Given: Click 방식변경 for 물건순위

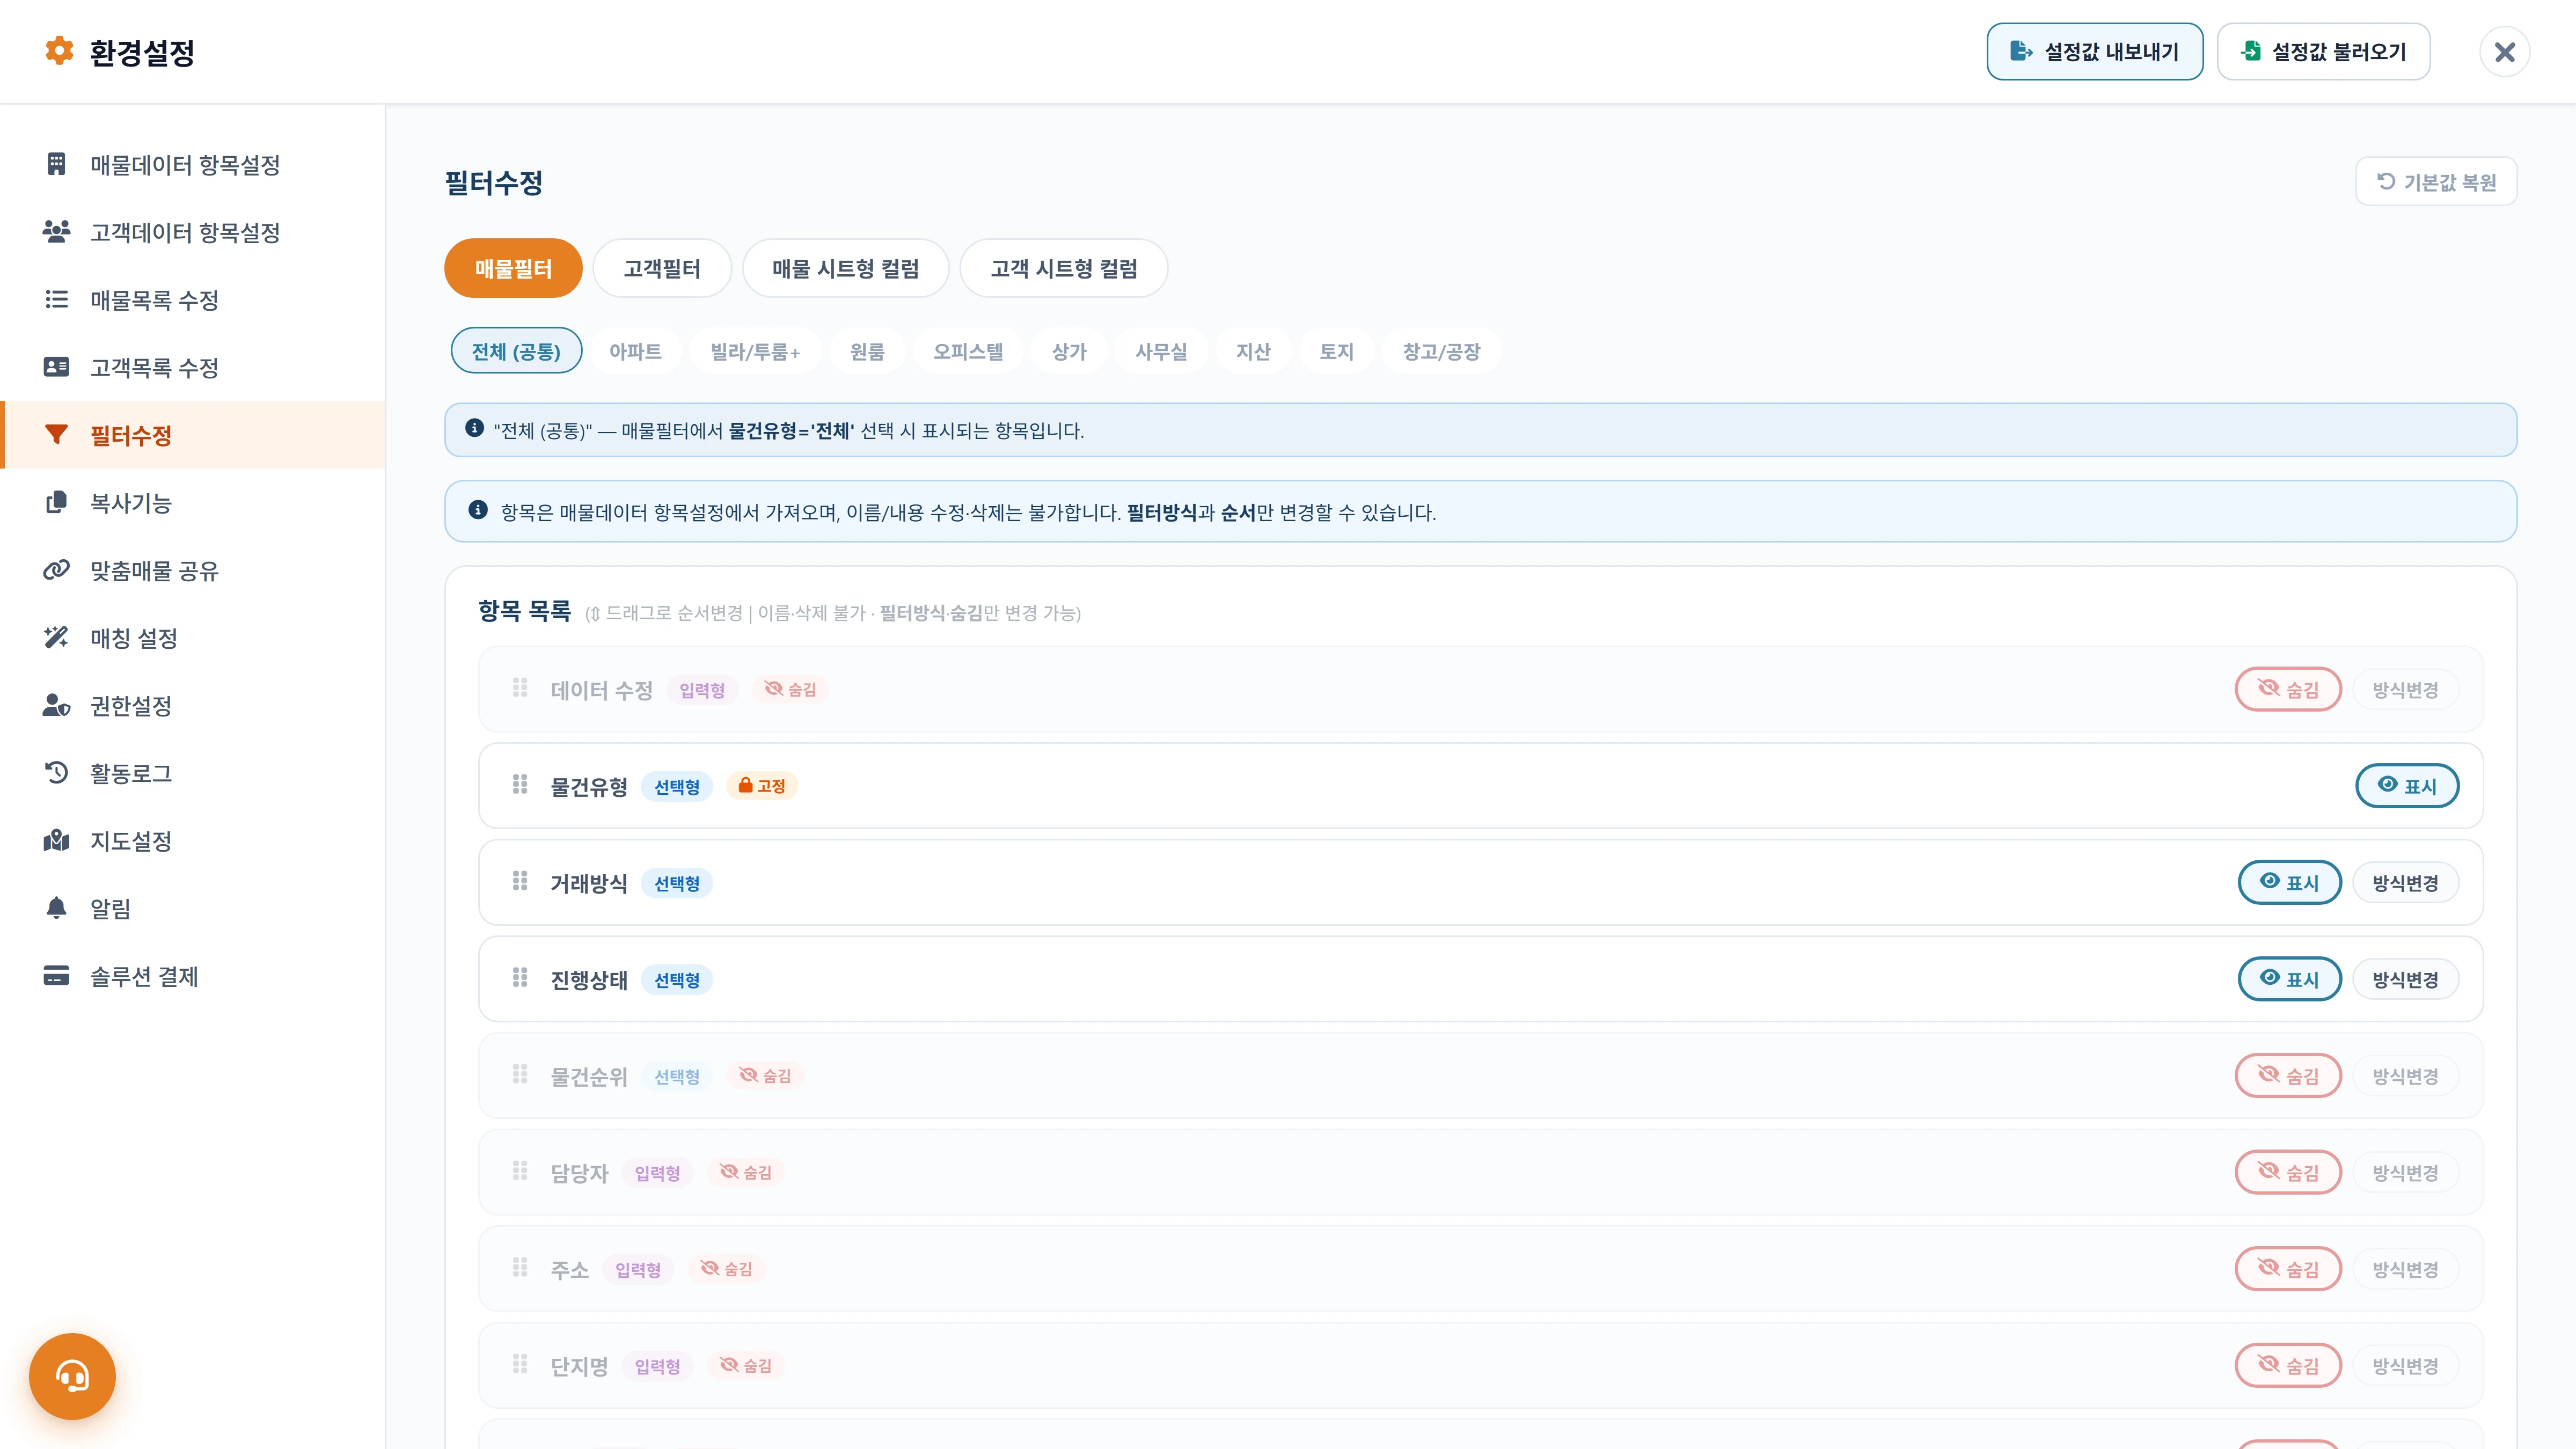Looking at the screenshot, I should (2405, 1076).
